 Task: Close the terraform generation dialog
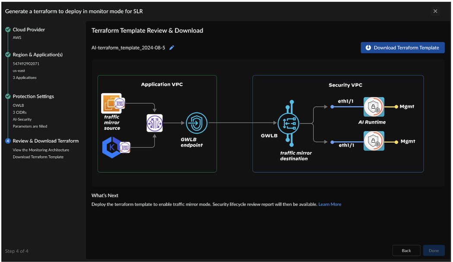(435, 11)
